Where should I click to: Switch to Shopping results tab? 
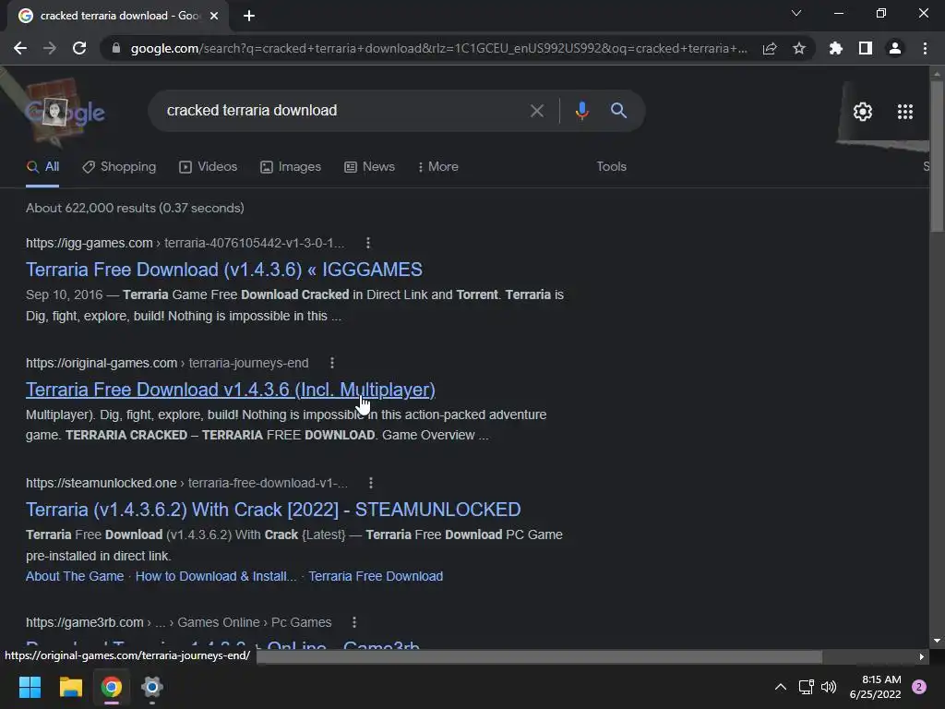tap(119, 167)
